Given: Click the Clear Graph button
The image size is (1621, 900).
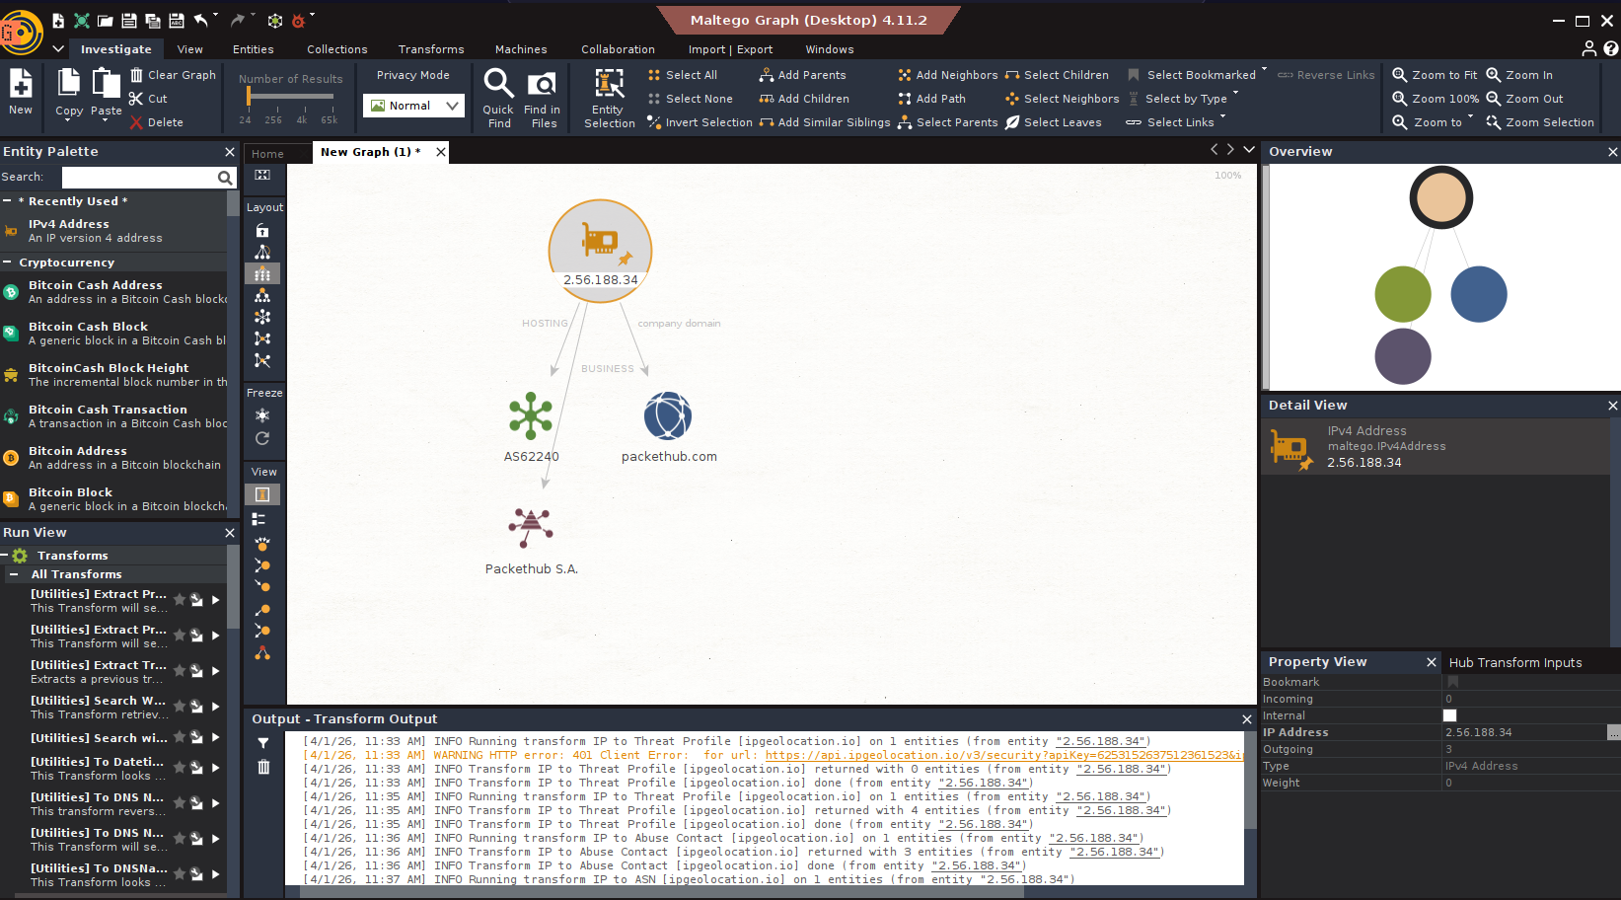Looking at the screenshot, I should tap(173, 75).
